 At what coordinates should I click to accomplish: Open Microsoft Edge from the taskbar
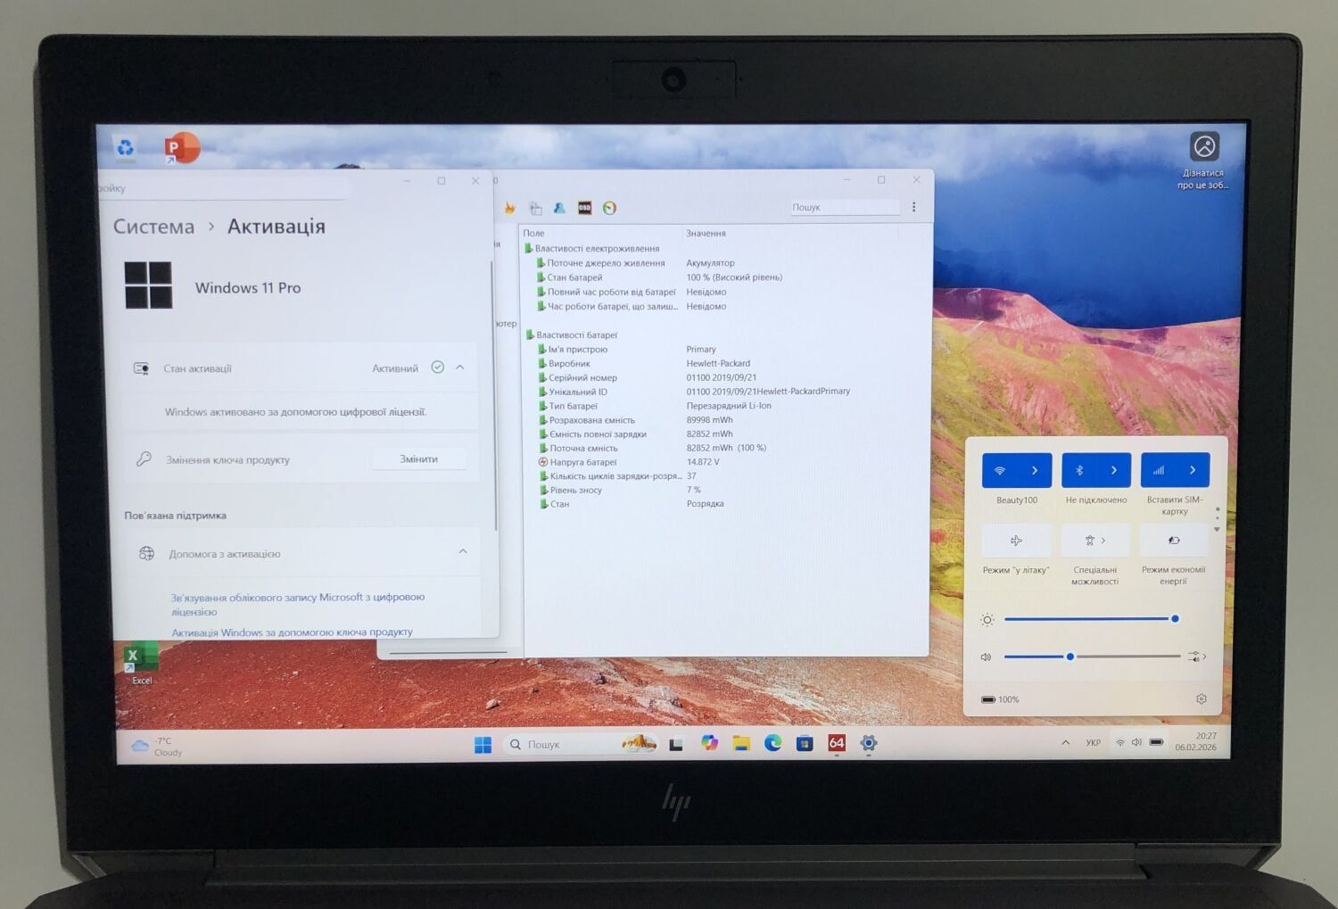(772, 743)
